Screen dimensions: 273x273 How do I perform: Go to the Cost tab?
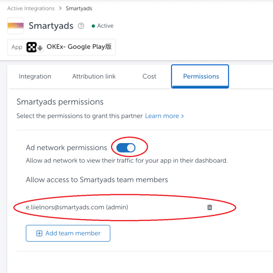pos(149,76)
